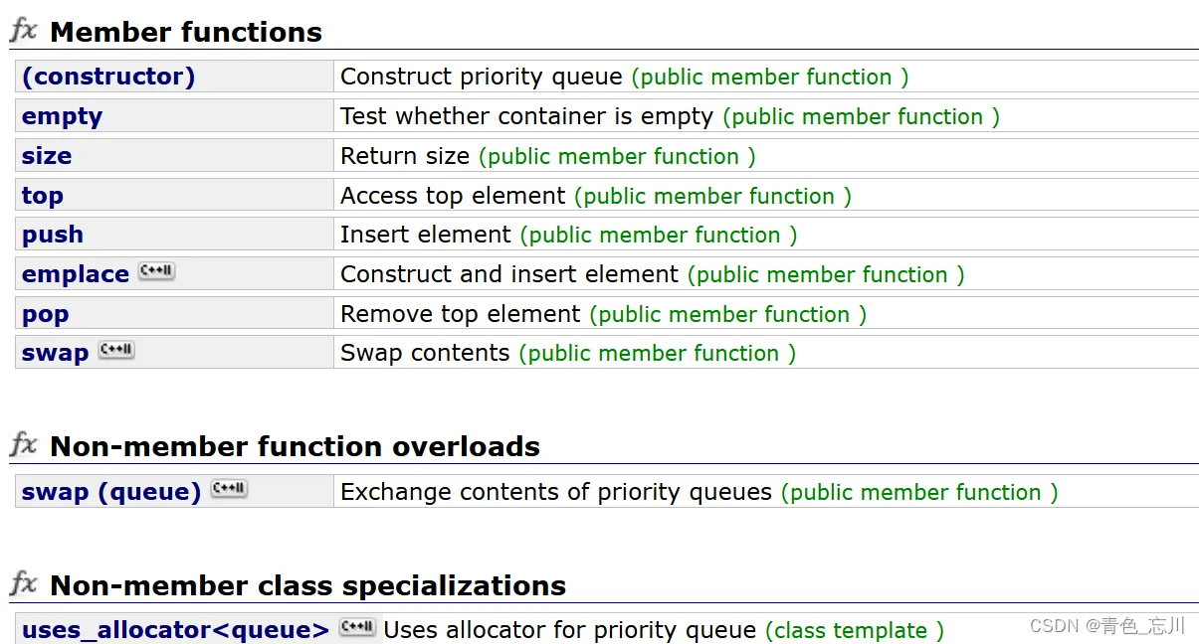
Task: Follow the swap member function link
Action: pos(56,353)
